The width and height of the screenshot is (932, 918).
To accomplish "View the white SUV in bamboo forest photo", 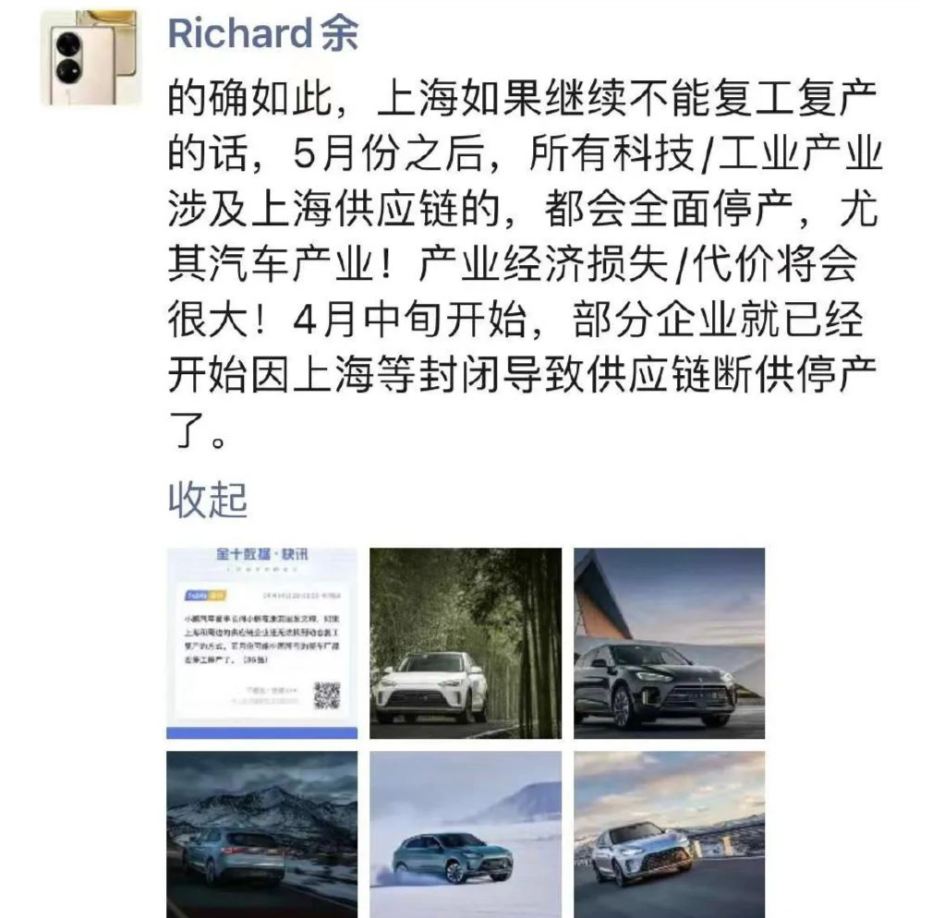I will coord(466,643).
